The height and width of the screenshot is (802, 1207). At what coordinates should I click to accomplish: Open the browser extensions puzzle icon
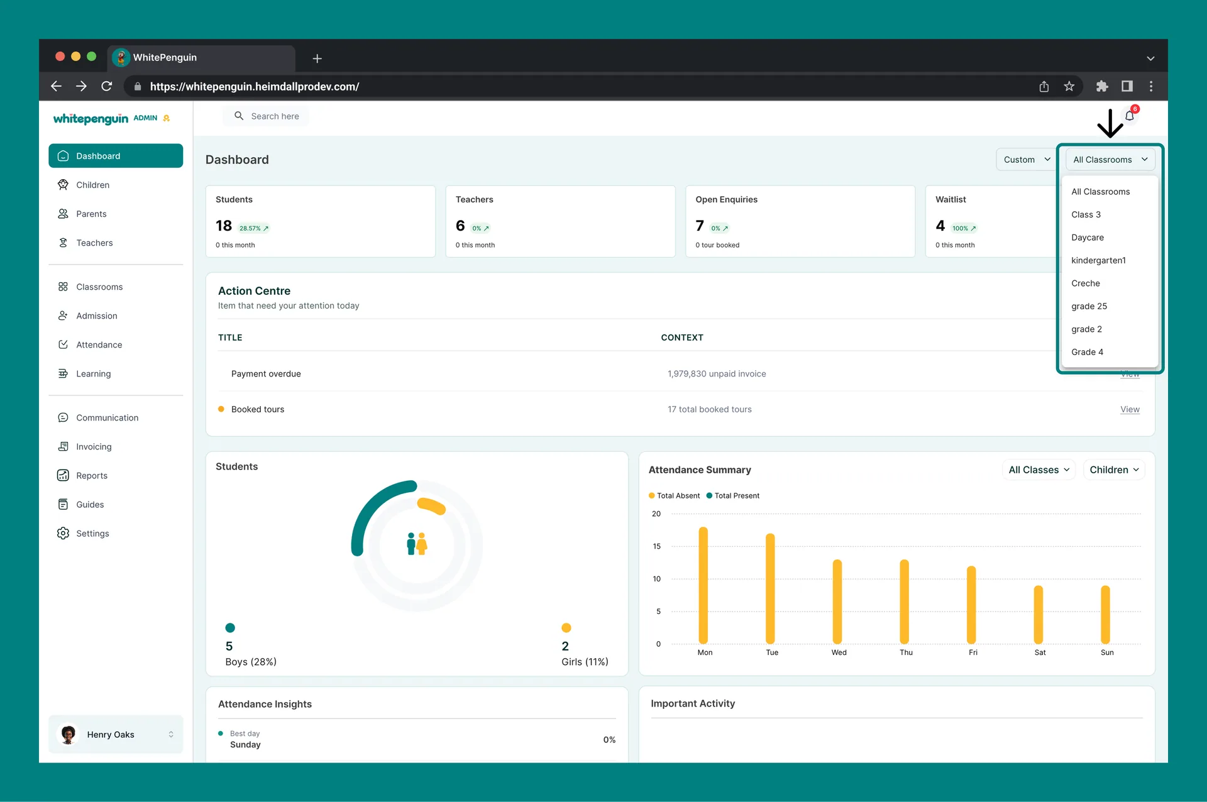click(1102, 86)
